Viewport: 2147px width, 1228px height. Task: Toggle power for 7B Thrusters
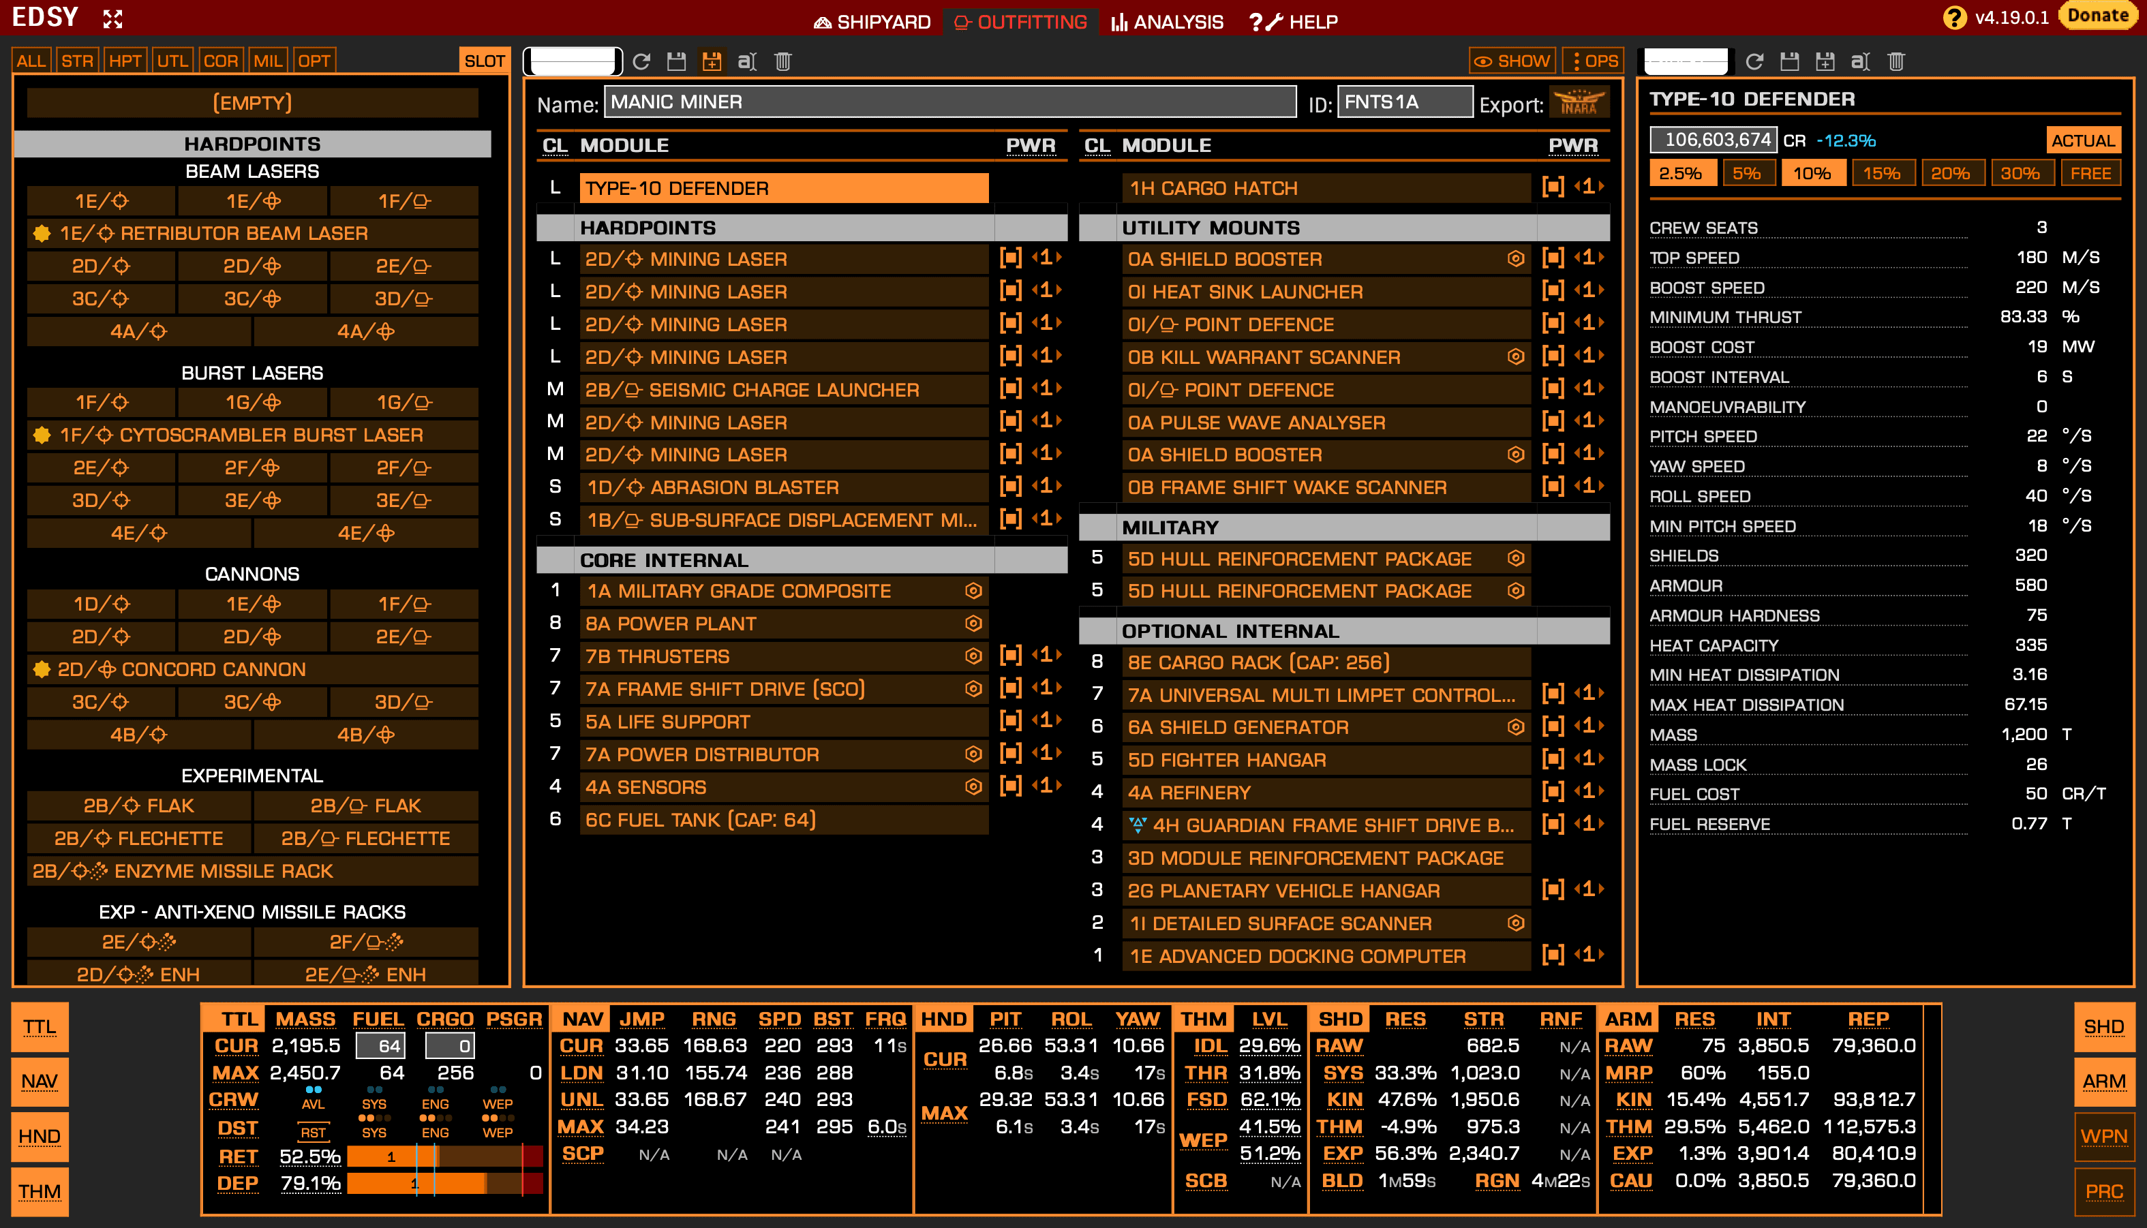pyautogui.click(x=1010, y=656)
